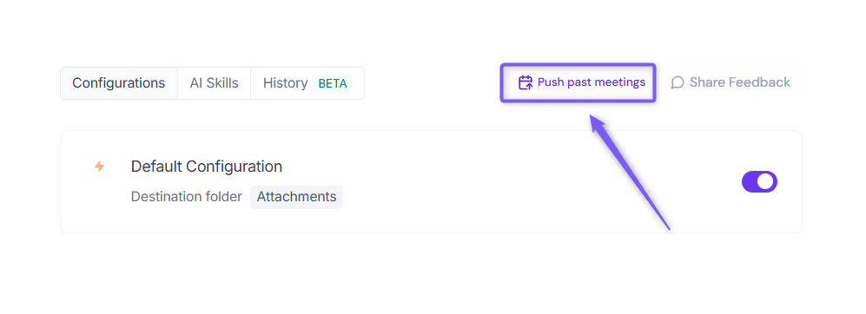The height and width of the screenshot is (314, 866).
Task: Open the Share Feedback link
Action: pos(730,82)
